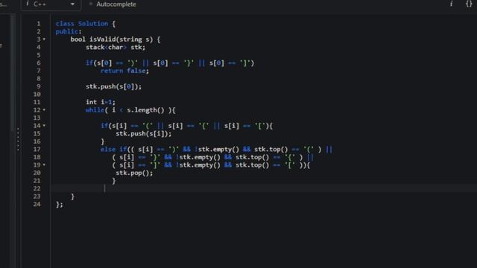Click the info icon in the top-right corner
This screenshot has width=477, height=268.
(451, 4)
